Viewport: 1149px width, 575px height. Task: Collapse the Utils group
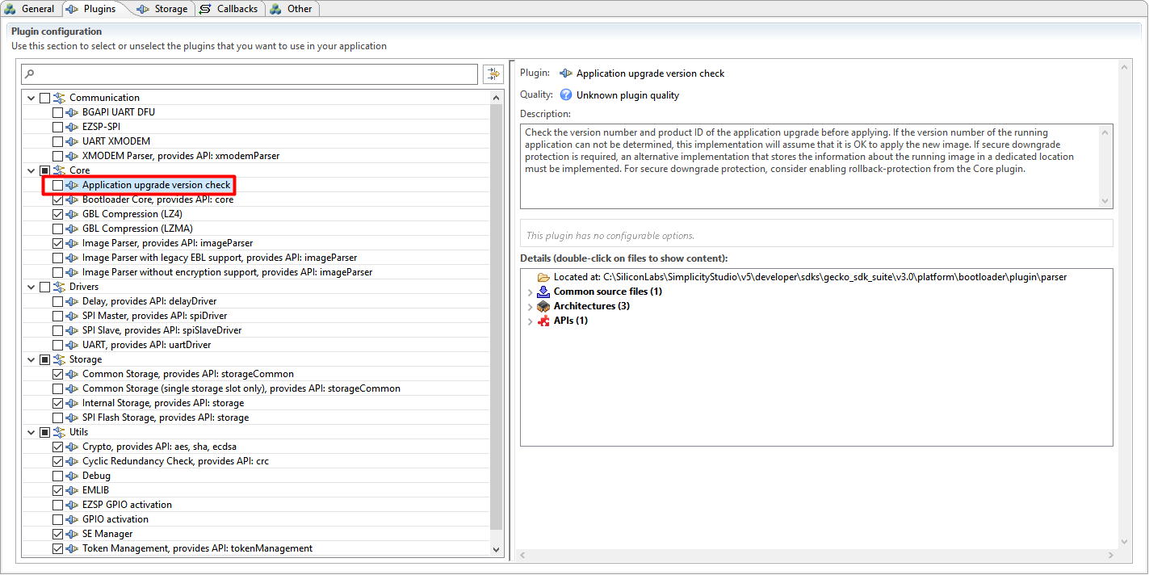pyautogui.click(x=31, y=432)
